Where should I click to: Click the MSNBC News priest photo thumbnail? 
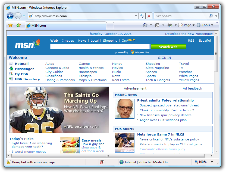tap(125, 109)
